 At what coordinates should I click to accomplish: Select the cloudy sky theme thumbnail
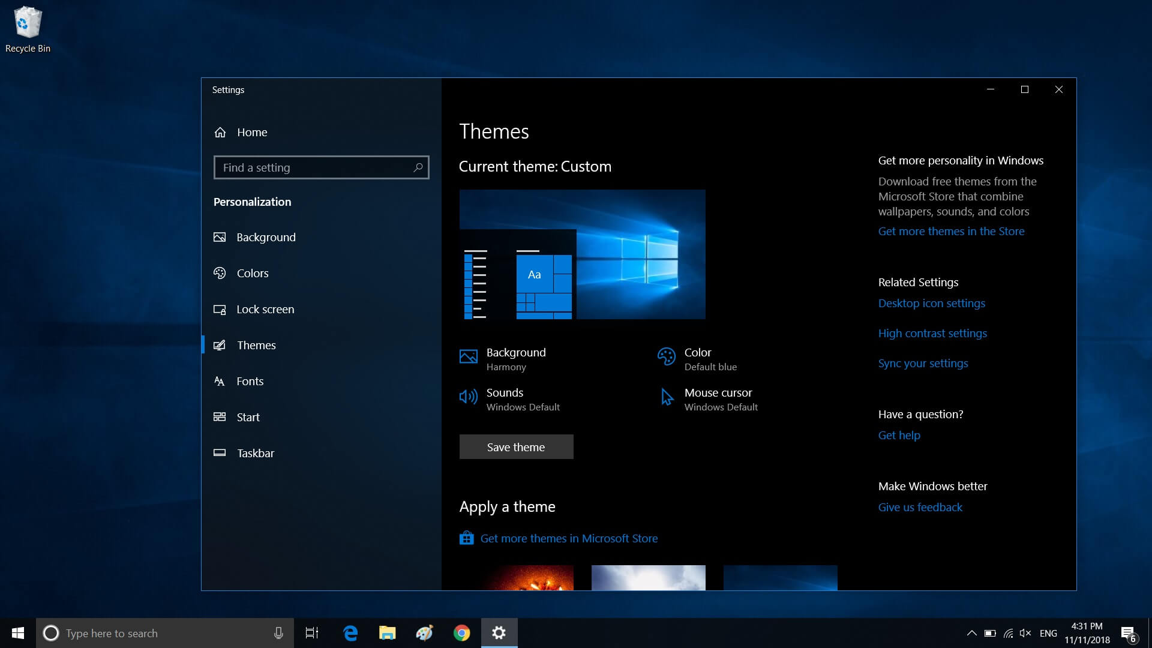pos(649,578)
